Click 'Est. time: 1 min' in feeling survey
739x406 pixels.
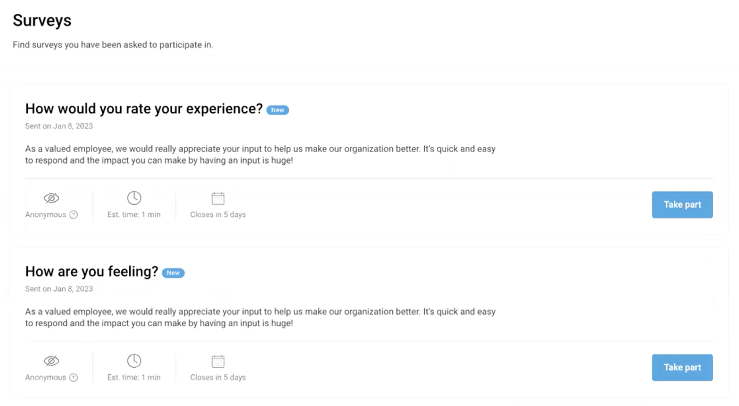pyautogui.click(x=134, y=378)
